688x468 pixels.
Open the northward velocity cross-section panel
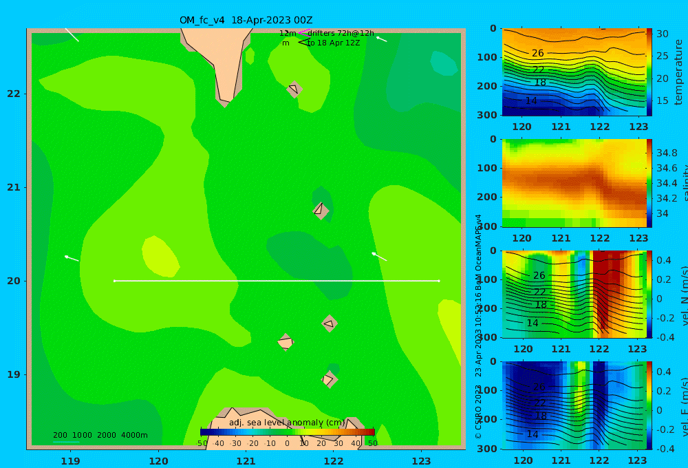(574, 294)
